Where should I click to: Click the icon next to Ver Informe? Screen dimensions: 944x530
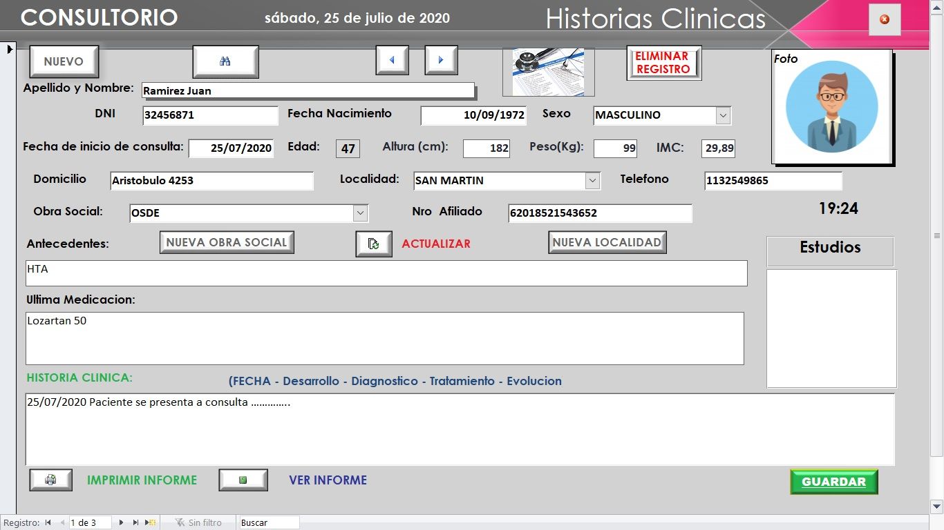point(243,480)
